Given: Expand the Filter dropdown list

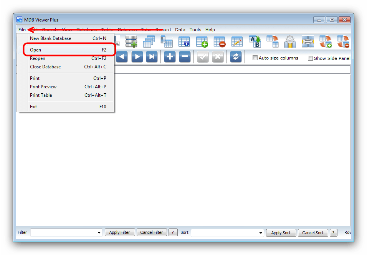Looking at the screenshot, I should (x=99, y=233).
